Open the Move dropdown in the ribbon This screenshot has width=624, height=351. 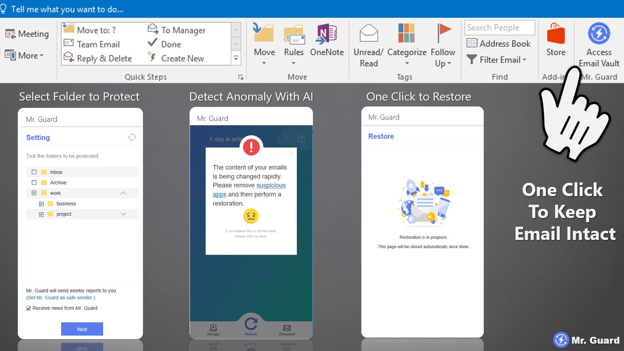click(x=264, y=45)
